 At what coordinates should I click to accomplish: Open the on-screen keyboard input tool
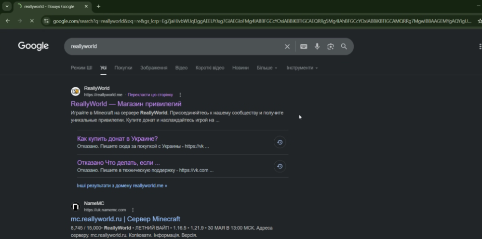304,46
